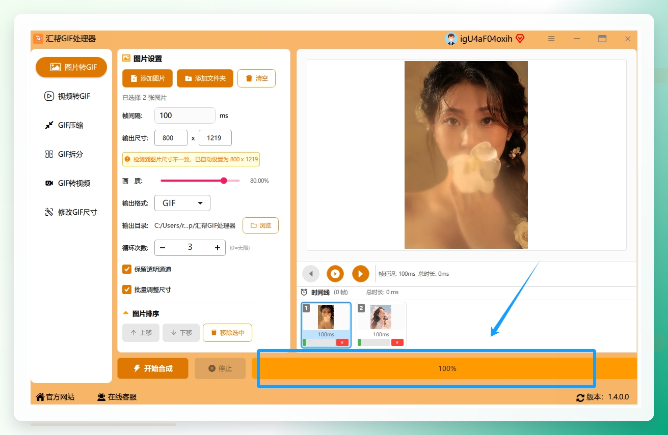Screen dimensions: 668x435
Task: Select GIF拆分 in the sidebar
Action: coord(71,154)
